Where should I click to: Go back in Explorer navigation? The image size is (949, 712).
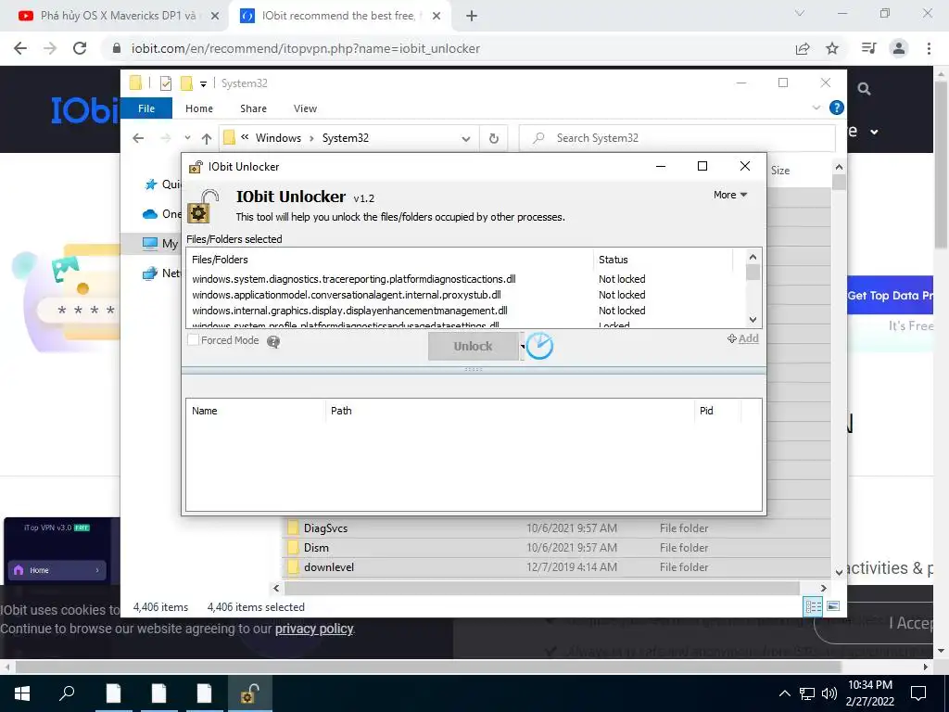[x=138, y=138]
